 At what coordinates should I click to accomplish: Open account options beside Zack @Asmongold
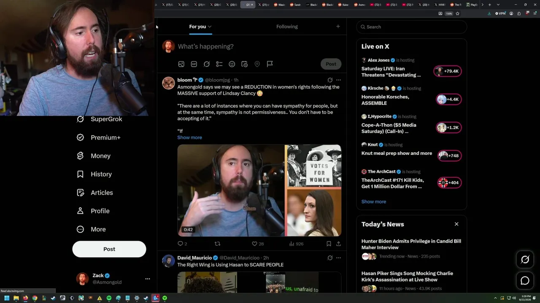tap(147, 279)
